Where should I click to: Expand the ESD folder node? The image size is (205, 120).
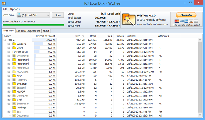[9, 112]
